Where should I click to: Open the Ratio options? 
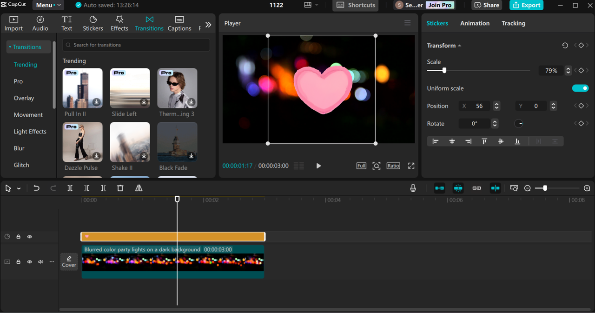pyautogui.click(x=393, y=166)
